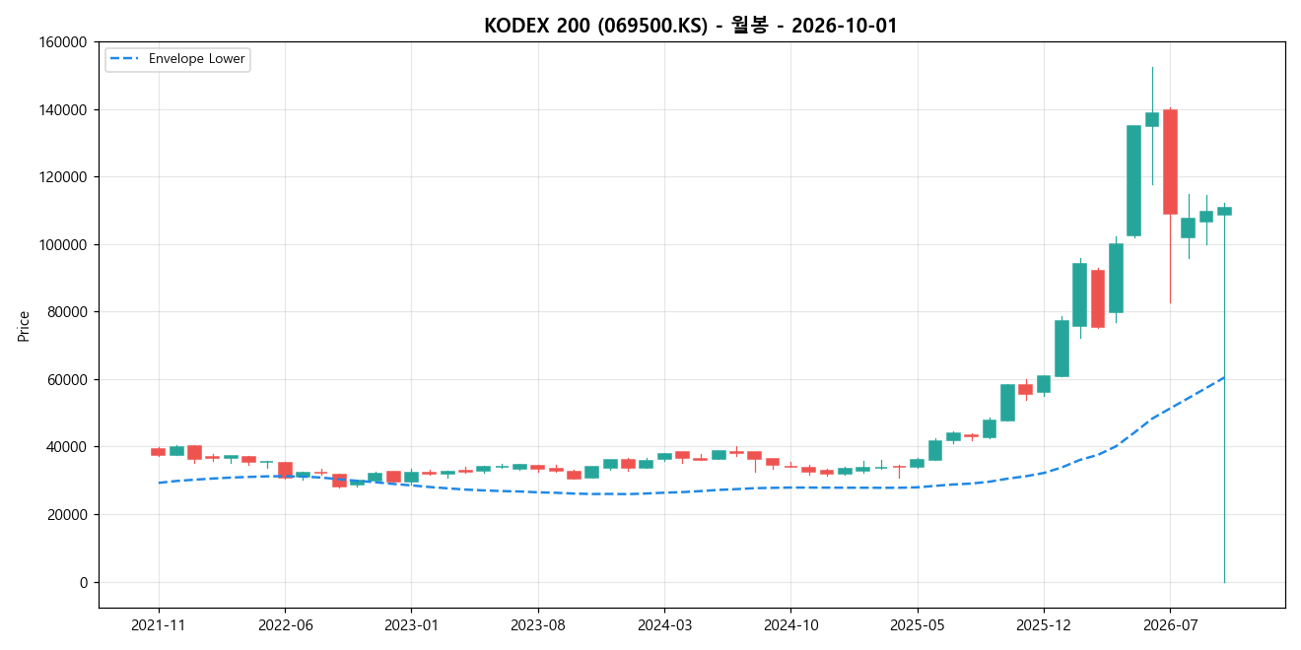Screen dimensions: 1301x650
Task: Click the 60000 y-axis tick label
Action: (67, 379)
